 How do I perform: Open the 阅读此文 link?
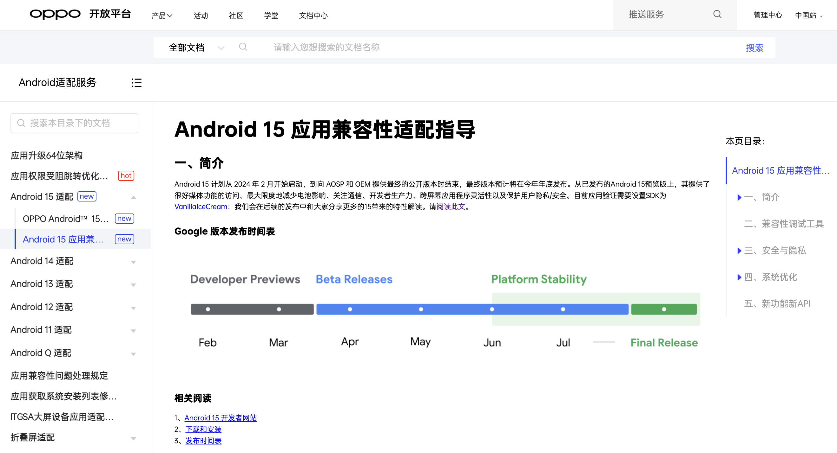coord(451,207)
